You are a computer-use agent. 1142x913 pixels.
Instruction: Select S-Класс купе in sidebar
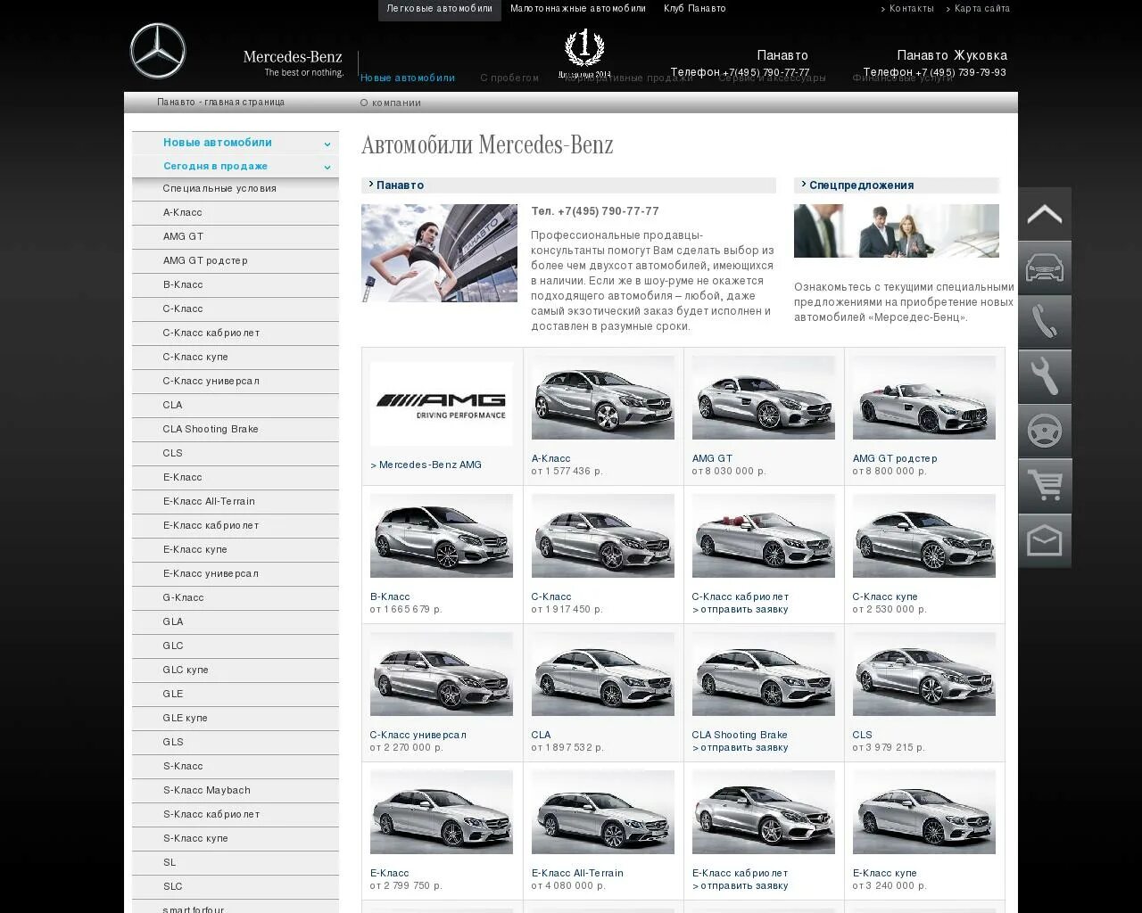point(236,839)
